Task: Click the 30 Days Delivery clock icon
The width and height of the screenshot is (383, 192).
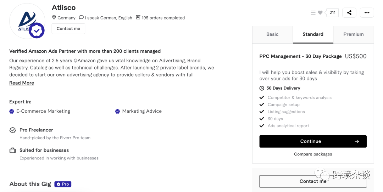Action: point(262,88)
